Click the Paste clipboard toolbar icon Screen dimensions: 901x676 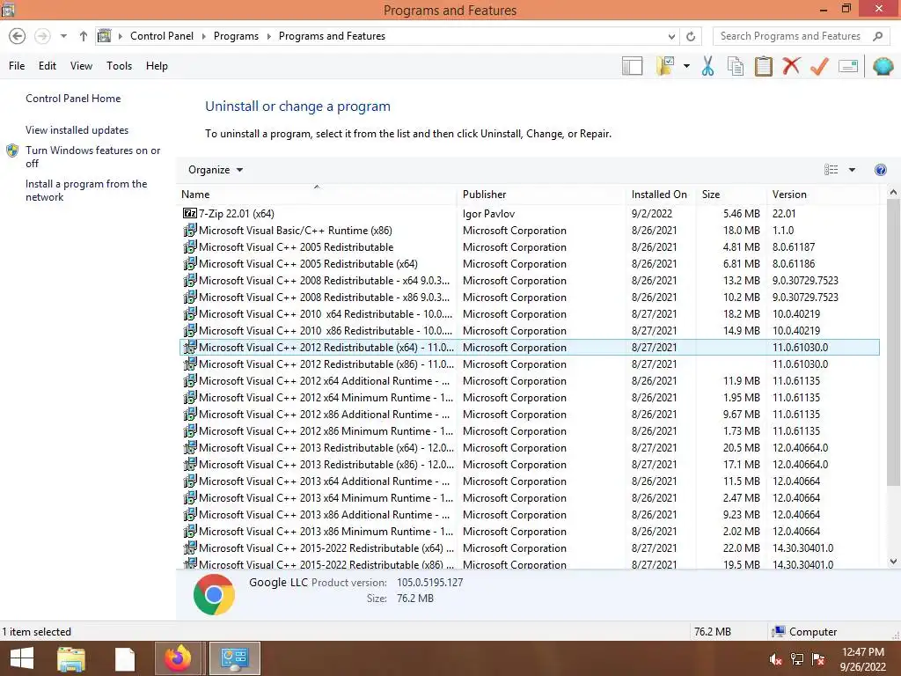[763, 66]
